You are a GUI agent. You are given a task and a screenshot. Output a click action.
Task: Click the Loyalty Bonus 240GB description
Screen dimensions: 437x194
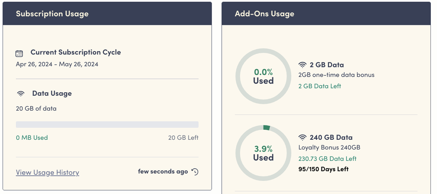click(329, 148)
